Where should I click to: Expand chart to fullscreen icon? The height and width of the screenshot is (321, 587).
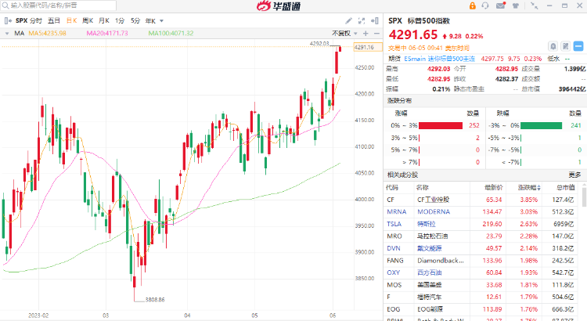tap(362, 21)
